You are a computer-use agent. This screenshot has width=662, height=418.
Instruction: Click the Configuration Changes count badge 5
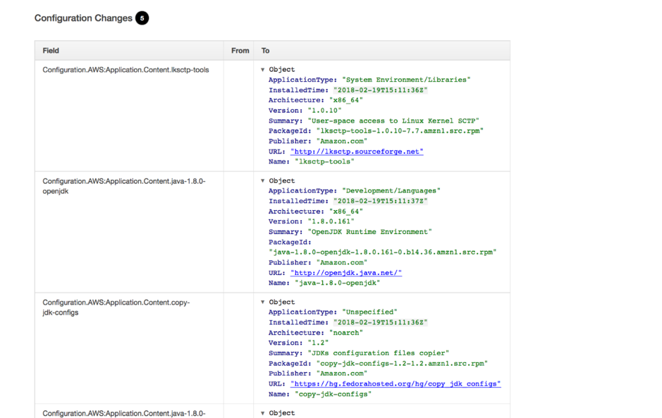point(142,18)
